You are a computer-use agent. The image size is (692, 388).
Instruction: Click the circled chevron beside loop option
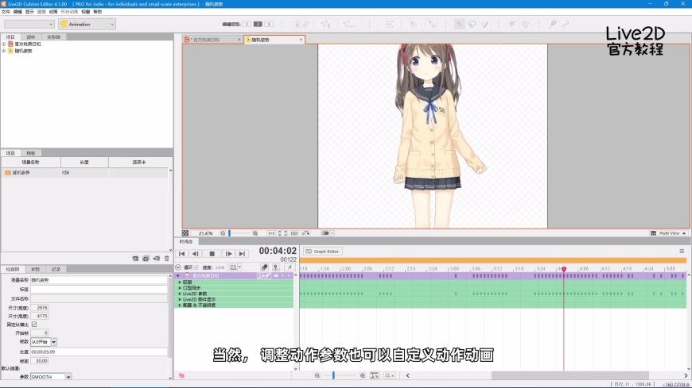pyautogui.click(x=178, y=267)
